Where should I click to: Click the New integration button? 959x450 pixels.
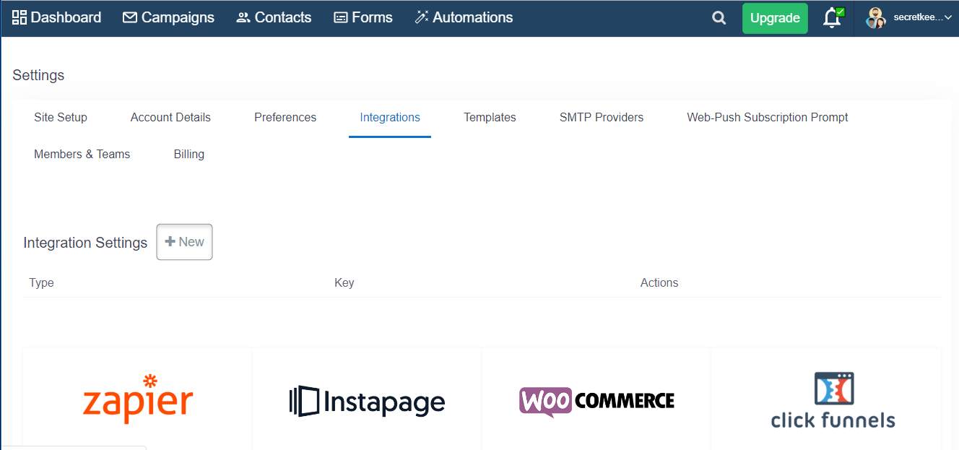pyautogui.click(x=185, y=242)
